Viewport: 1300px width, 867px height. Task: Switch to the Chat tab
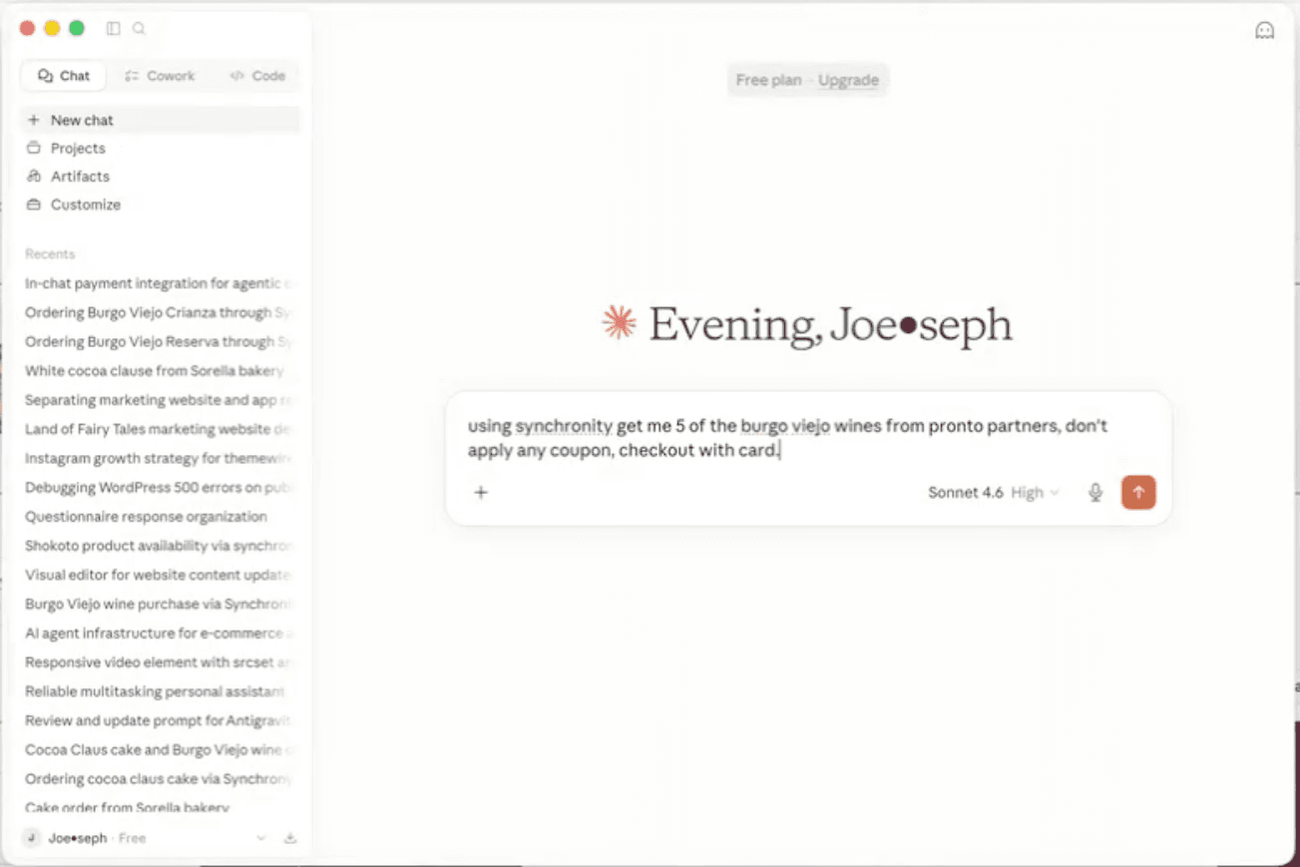(x=64, y=76)
